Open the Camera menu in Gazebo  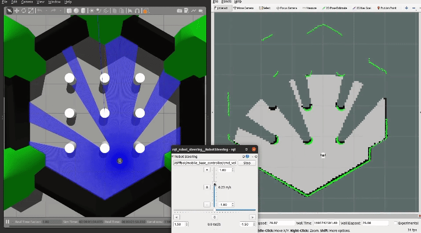click(27, 2)
